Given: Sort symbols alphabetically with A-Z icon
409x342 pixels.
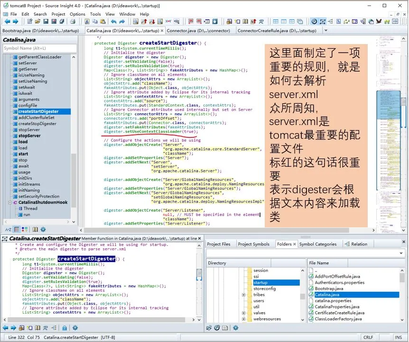Looking at the screenshot, I should [9, 229].
